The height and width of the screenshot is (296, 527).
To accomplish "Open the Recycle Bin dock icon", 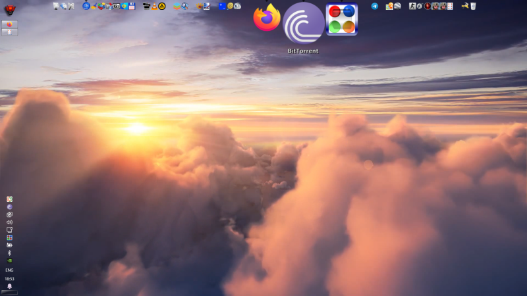I will coord(473,6).
